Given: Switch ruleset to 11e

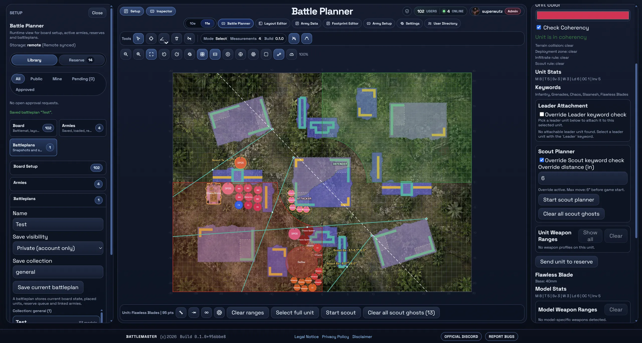Looking at the screenshot, I should (207, 24).
